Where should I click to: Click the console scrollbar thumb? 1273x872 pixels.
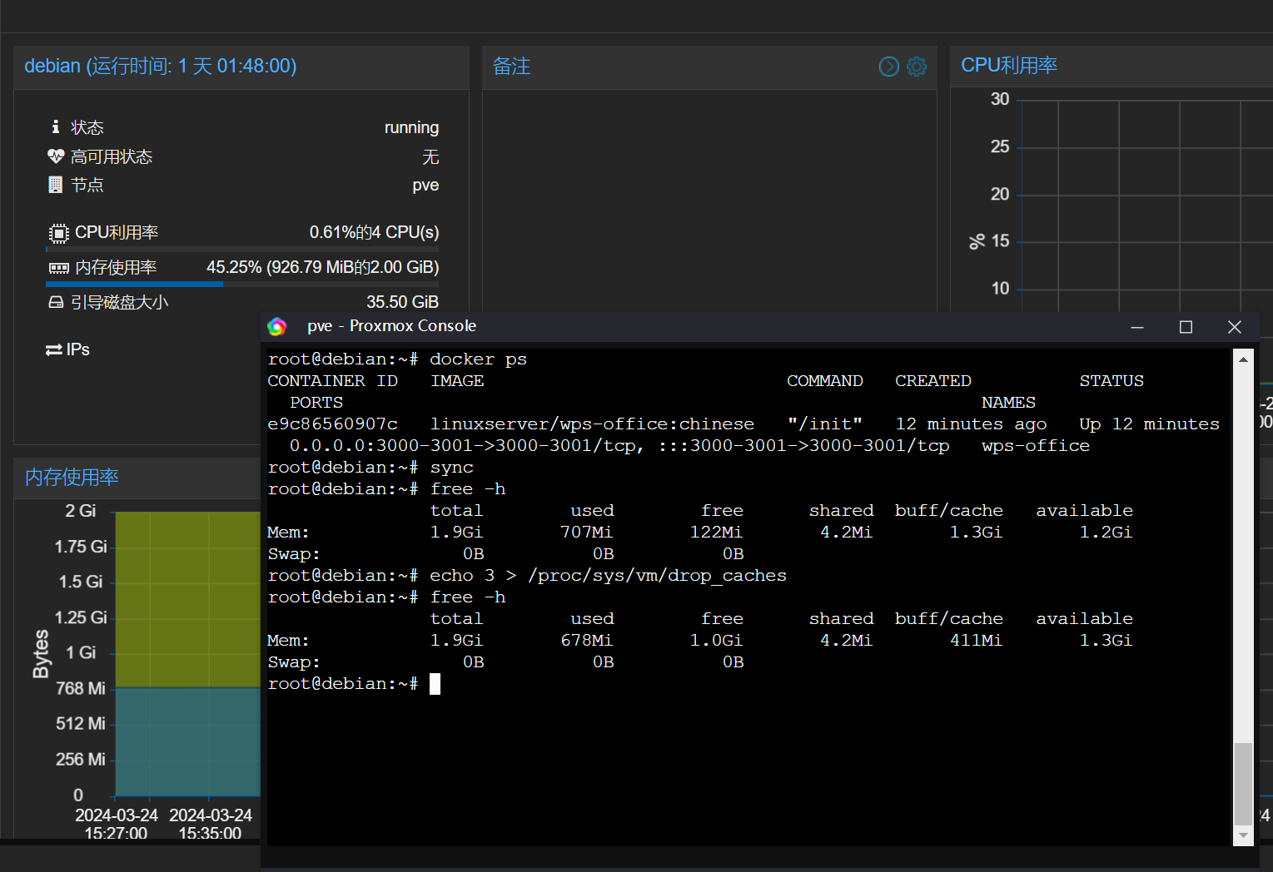pyautogui.click(x=1243, y=782)
